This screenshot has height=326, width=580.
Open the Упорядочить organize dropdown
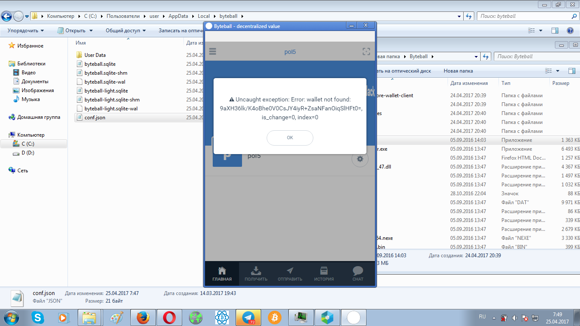(x=25, y=31)
